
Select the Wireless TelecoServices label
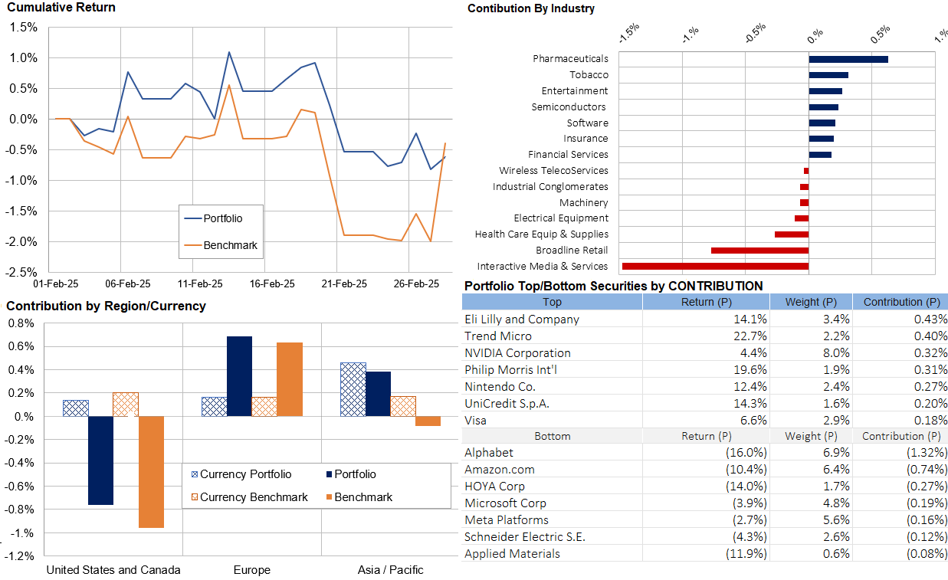pyautogui.click(x=553, y=171)
